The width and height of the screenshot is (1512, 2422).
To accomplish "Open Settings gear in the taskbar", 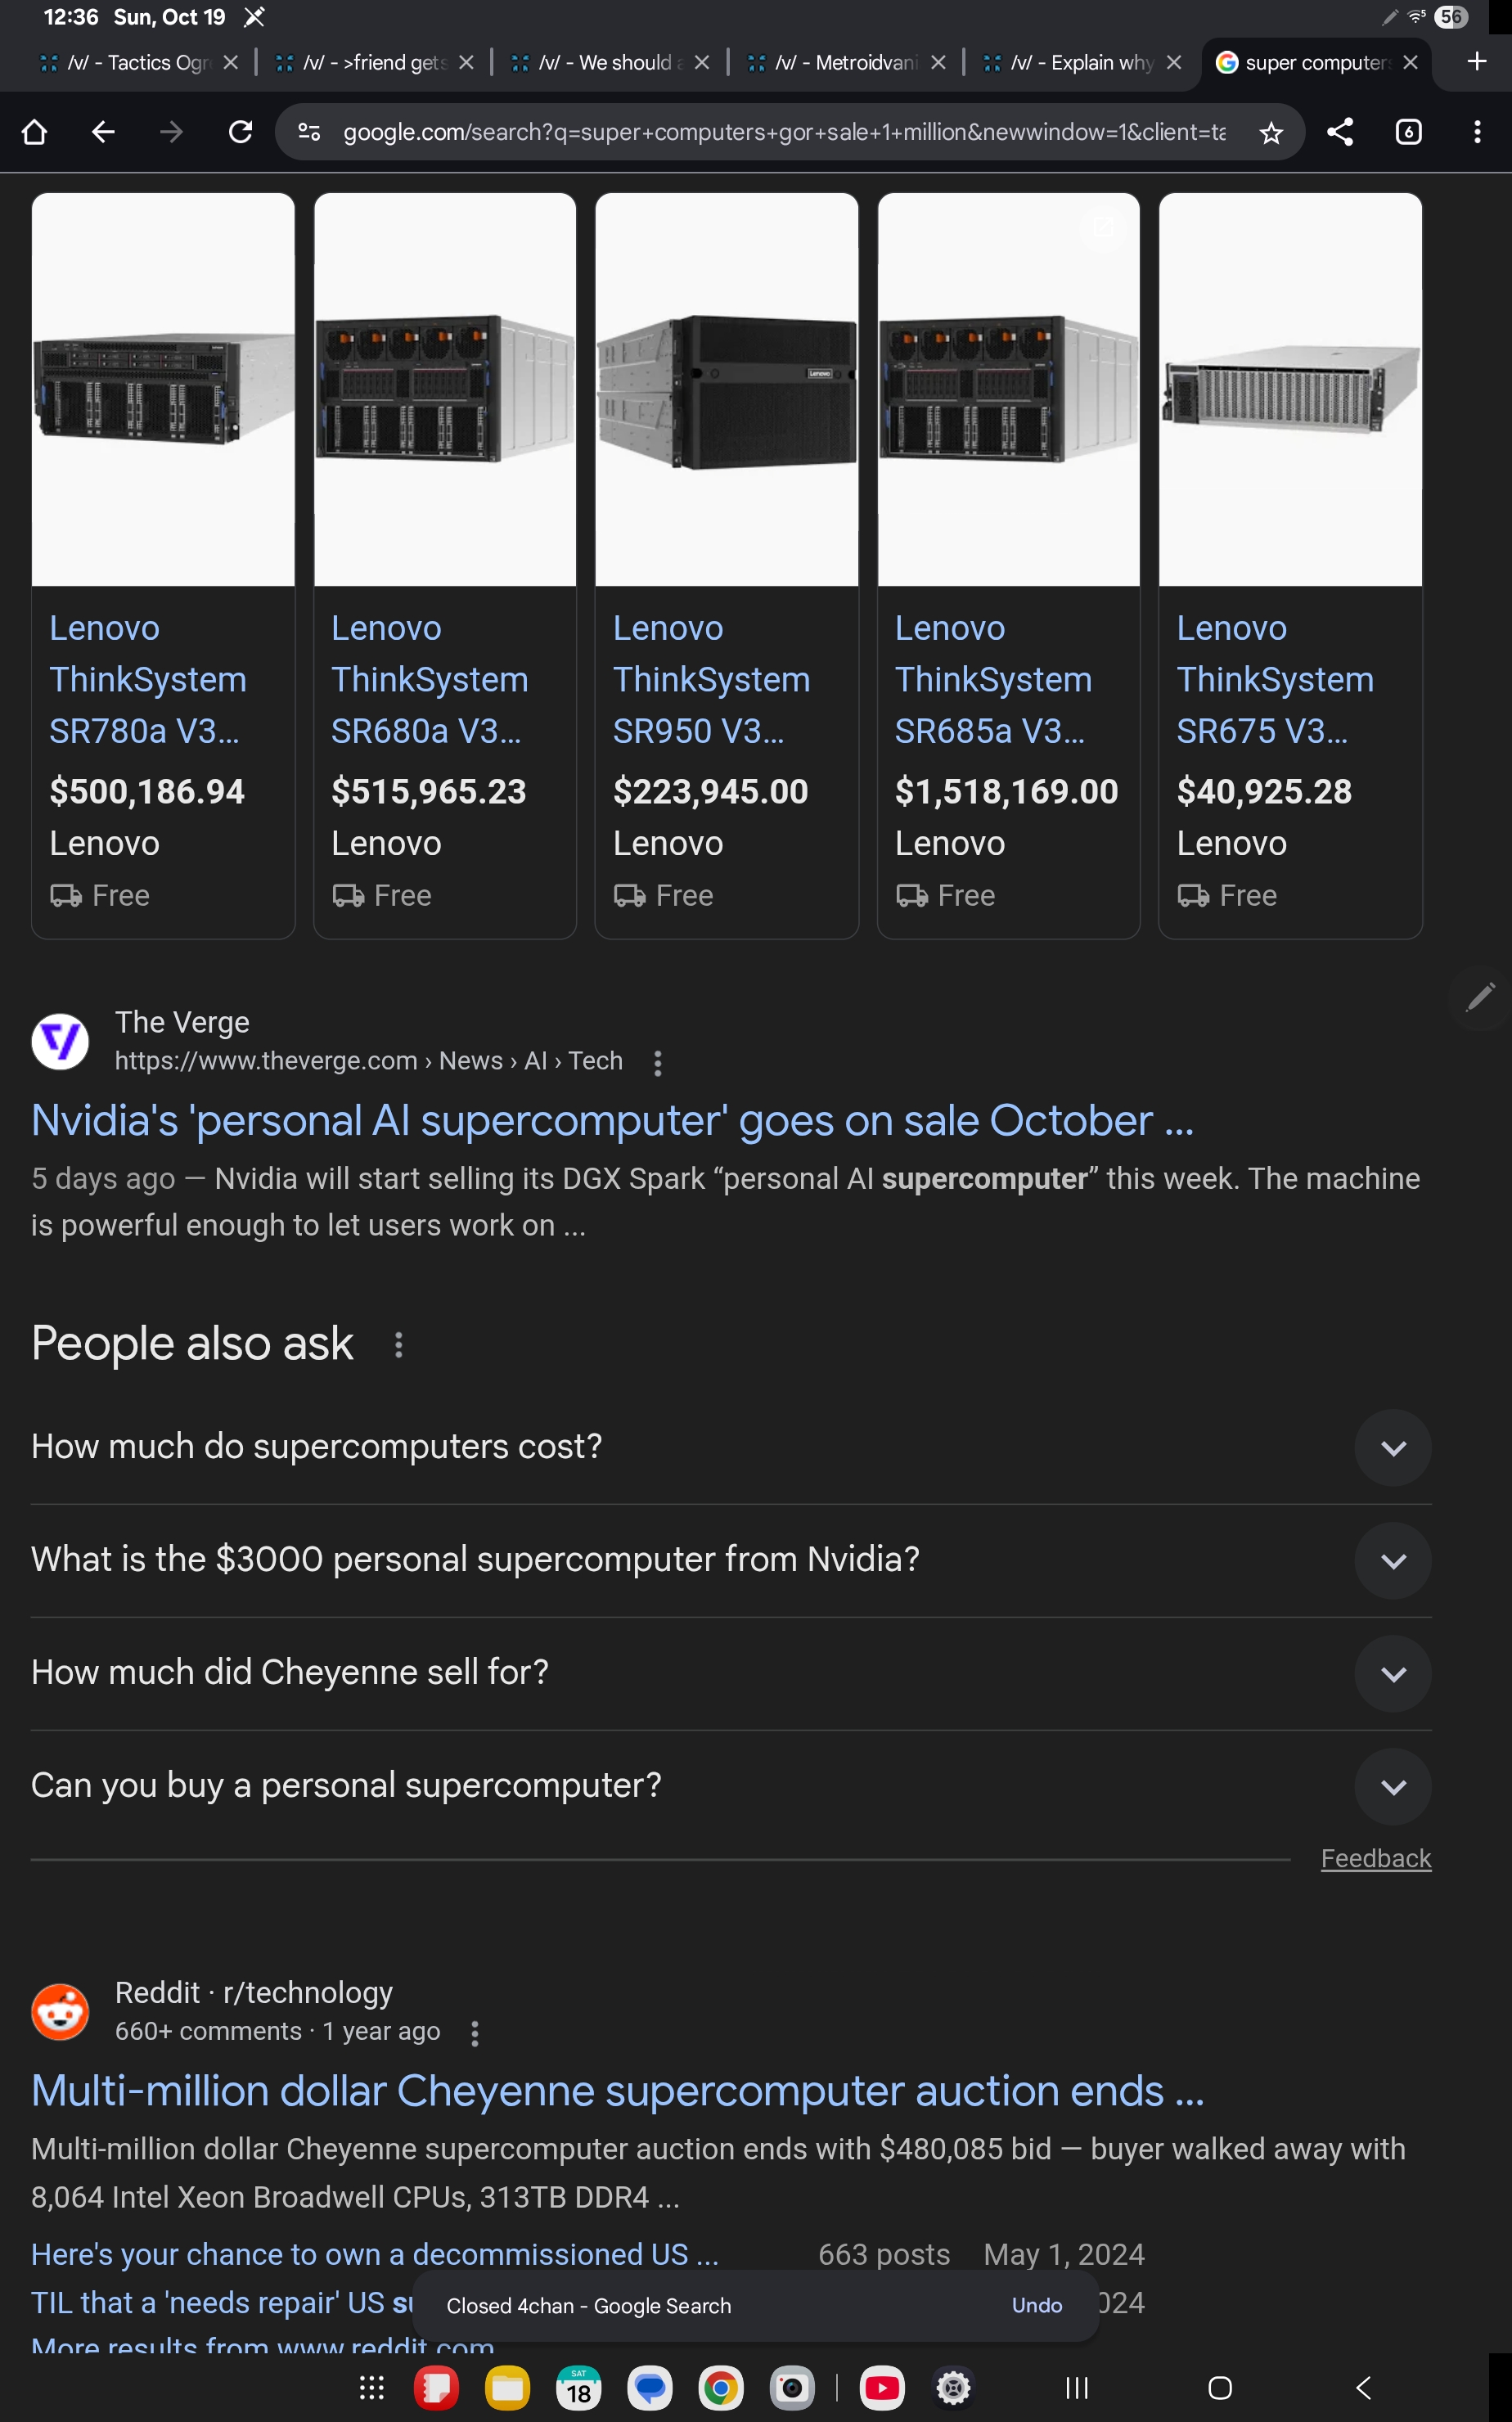I will pyautogui.click(x=954, y=2388).
